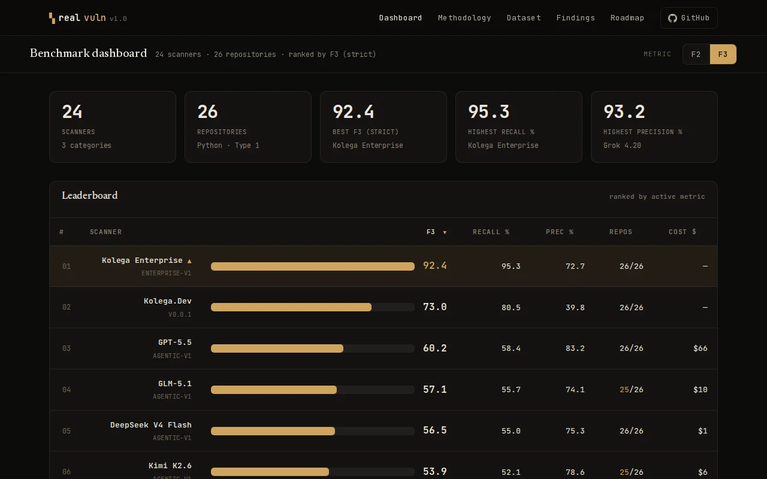Click the Kolega.Dev F3 score bar
The image size is (767, 479).
click(x=313, y=307)
